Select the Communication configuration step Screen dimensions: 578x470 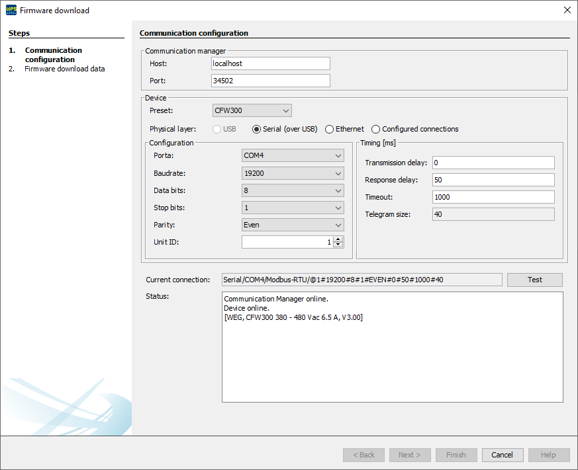pyautogui.click(x=53, y=55)
